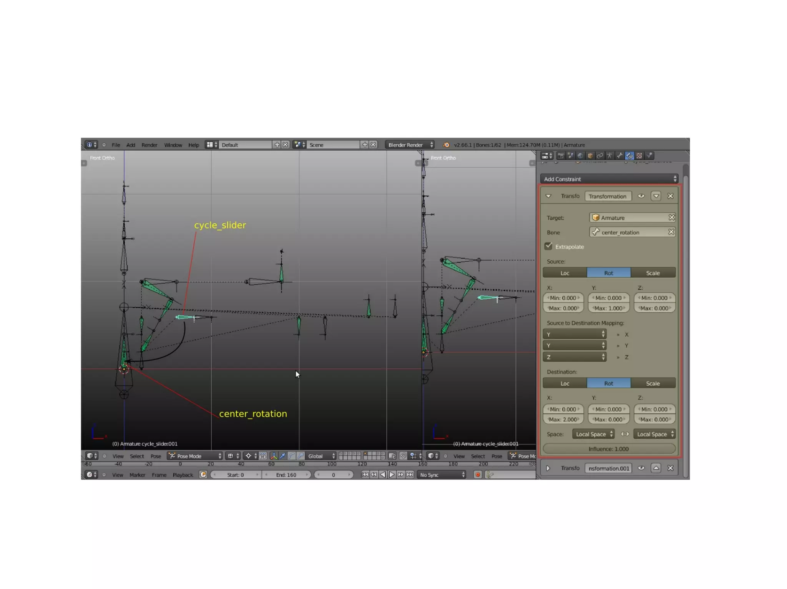Uncheck the Extrapolate checkbox
787x589 pixels.
[x=548, y=246]
